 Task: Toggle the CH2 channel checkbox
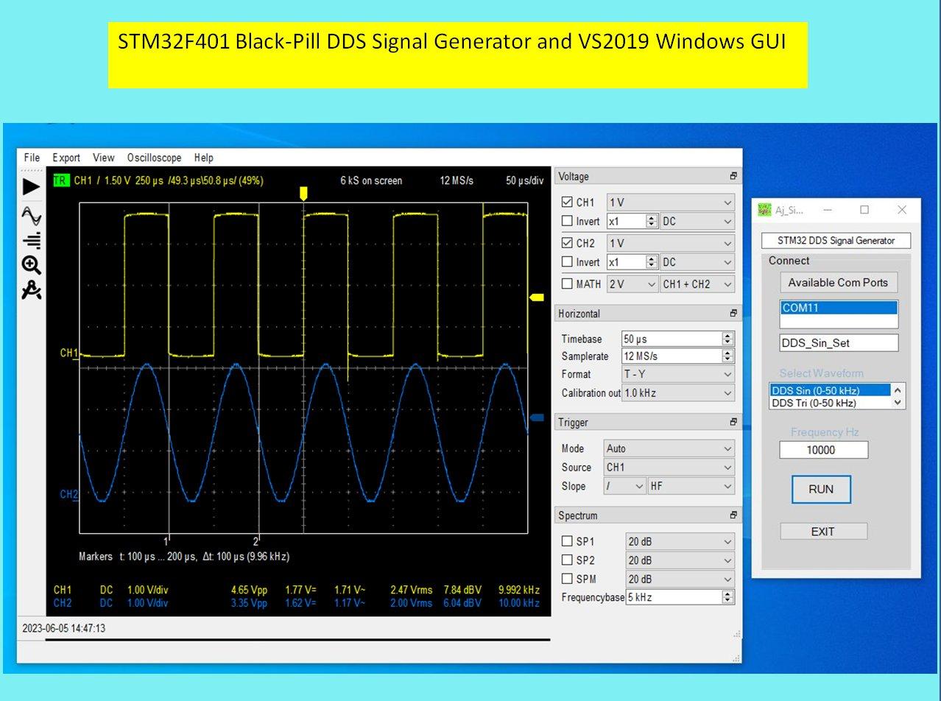(567, 243)
